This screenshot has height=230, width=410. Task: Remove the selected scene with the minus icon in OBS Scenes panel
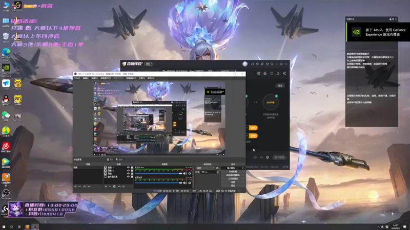pos(79,187)
